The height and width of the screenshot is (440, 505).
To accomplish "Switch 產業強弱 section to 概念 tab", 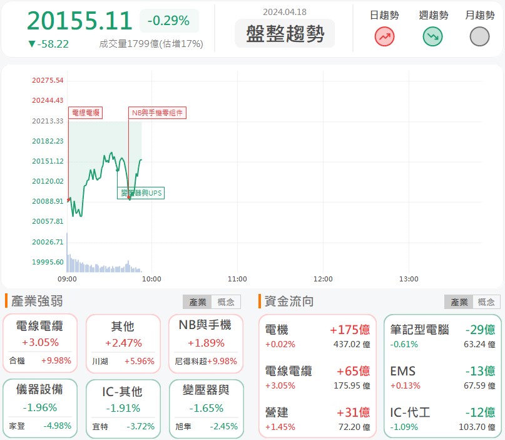I will click(226, 302).
